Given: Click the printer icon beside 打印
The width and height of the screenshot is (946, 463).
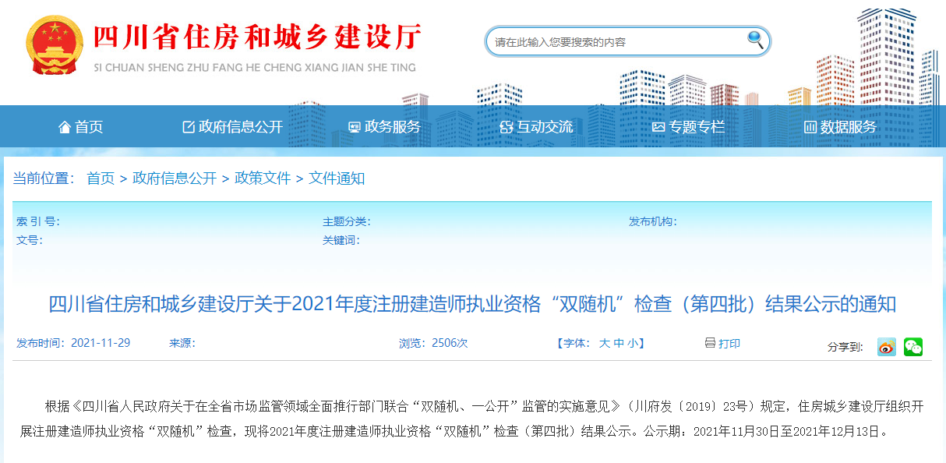Looking at the screenshot, I should pyautogui.click(x=709, y=343).
